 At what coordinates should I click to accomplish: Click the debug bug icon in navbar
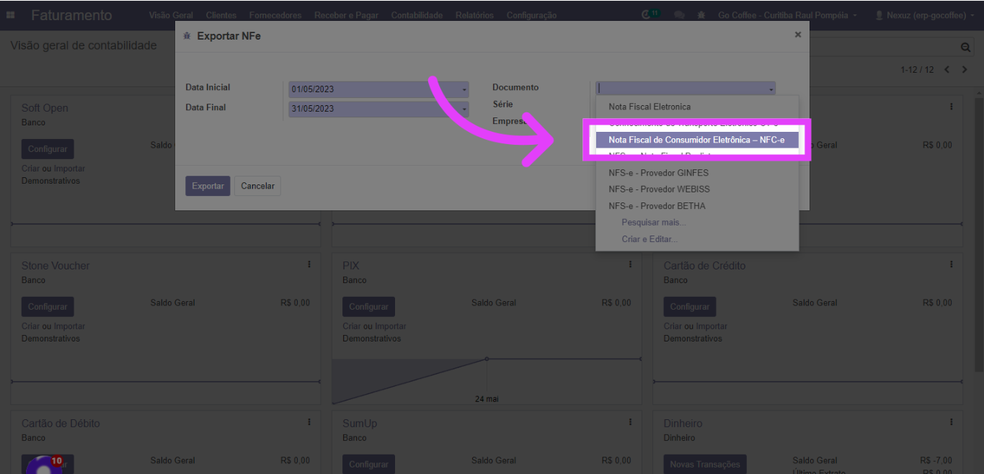(701, 15)
